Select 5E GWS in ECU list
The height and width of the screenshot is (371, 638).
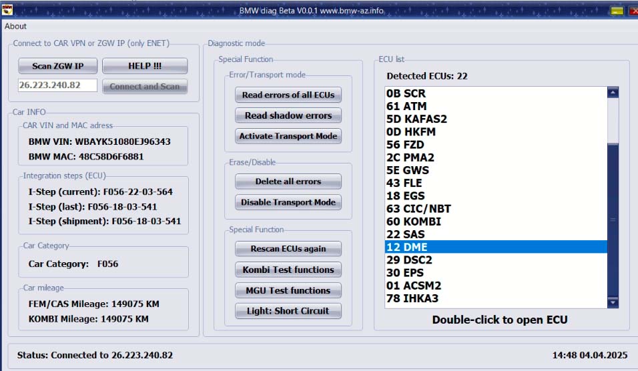point(496,170)
